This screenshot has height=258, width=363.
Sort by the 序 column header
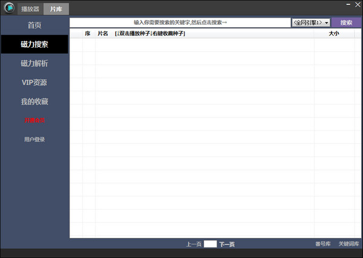(x=88, y=34)
